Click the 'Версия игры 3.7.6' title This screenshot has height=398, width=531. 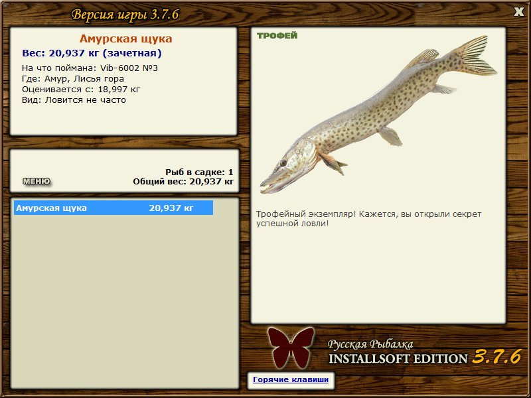125,15
